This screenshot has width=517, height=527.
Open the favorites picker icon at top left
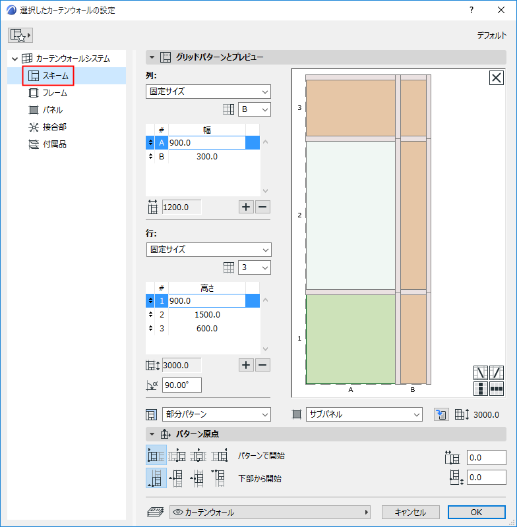20,36
